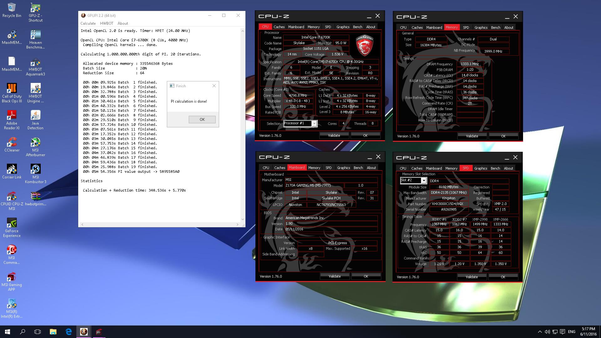Screen dimensions: 601x338
Task: Close the Finish dialog with X
Action: point(214,86)
